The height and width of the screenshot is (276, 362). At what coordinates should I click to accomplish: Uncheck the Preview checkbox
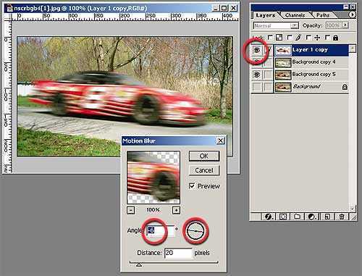[x=192, y=186]
